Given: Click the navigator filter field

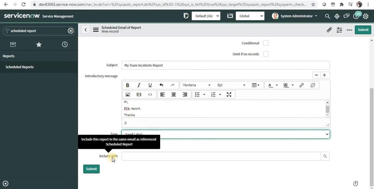Looking at the screenshot, I should click(39, 31).
